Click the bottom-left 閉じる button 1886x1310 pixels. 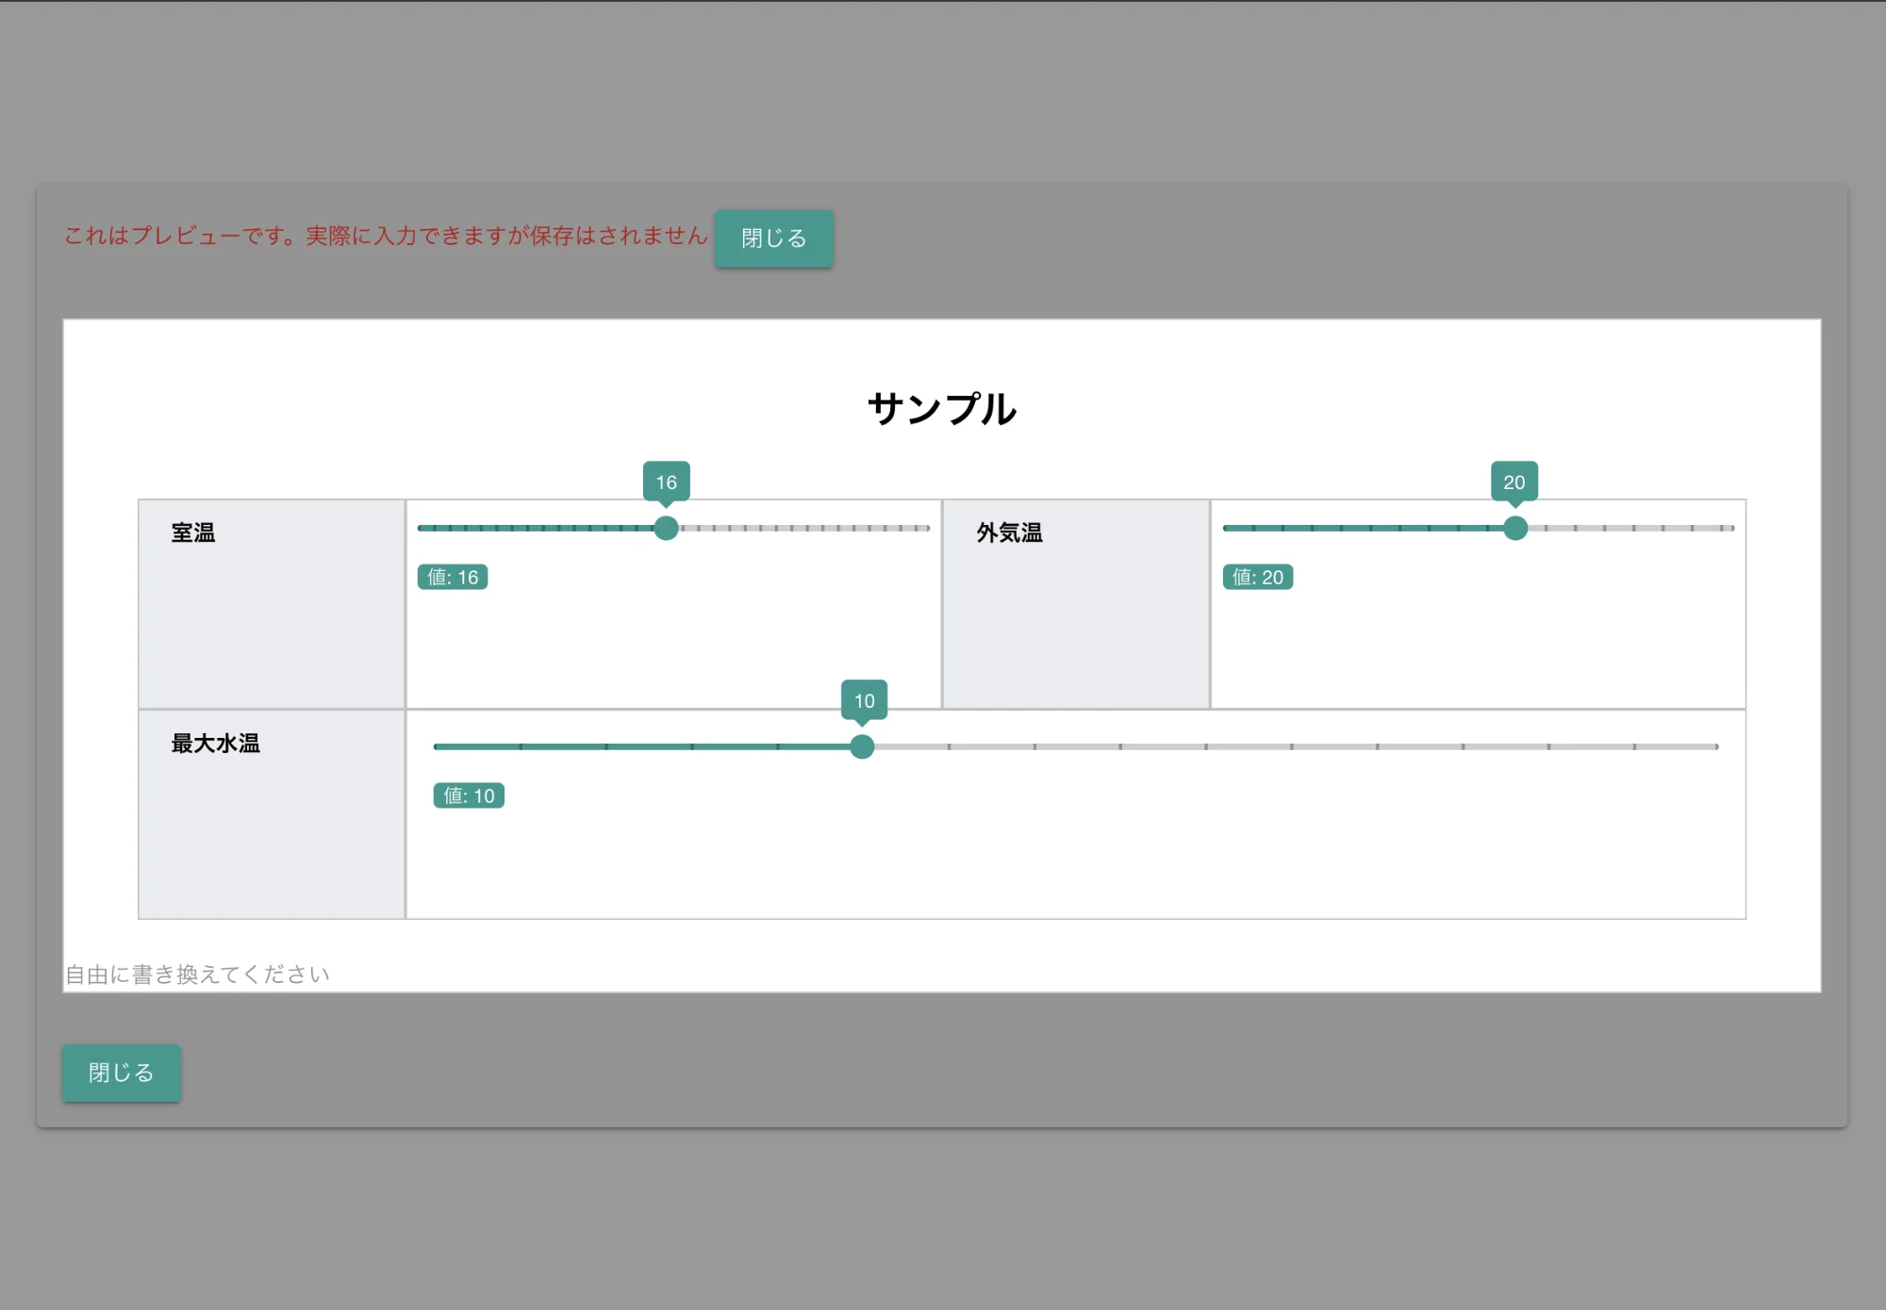point(121,1073)
